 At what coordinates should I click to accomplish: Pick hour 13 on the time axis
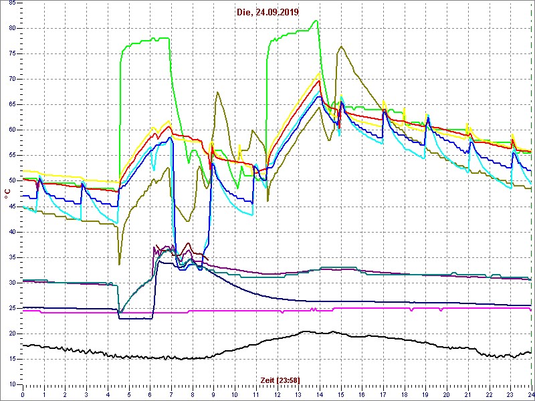pyautogui.click(x=298, y=394)
